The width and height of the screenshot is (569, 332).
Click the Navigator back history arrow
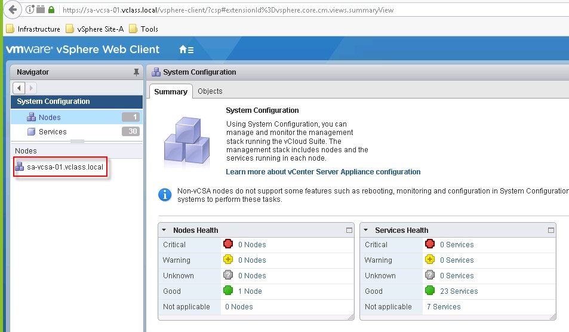pos(19,88)
